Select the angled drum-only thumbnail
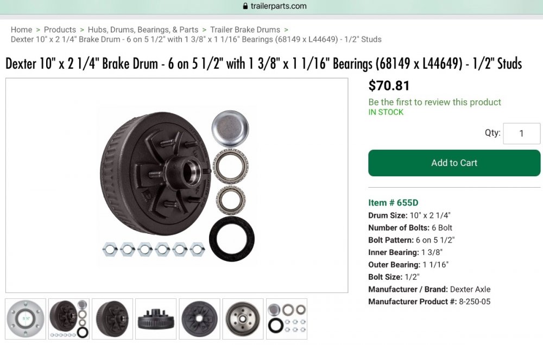 112,319
